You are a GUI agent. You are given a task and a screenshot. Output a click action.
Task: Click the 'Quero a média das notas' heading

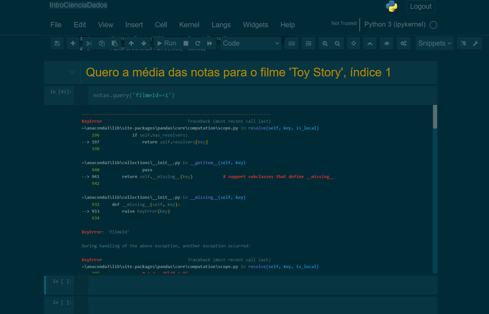[238, 72]
